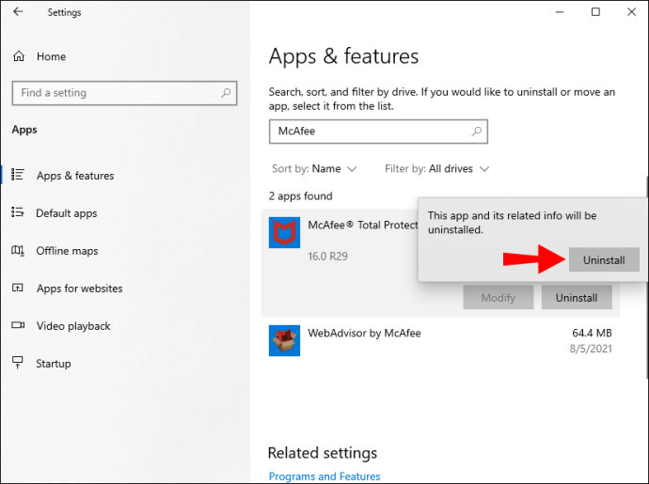Open the Programs and Features link
The width and height of the screenshot is (649, 484).
tap(324, 476)
